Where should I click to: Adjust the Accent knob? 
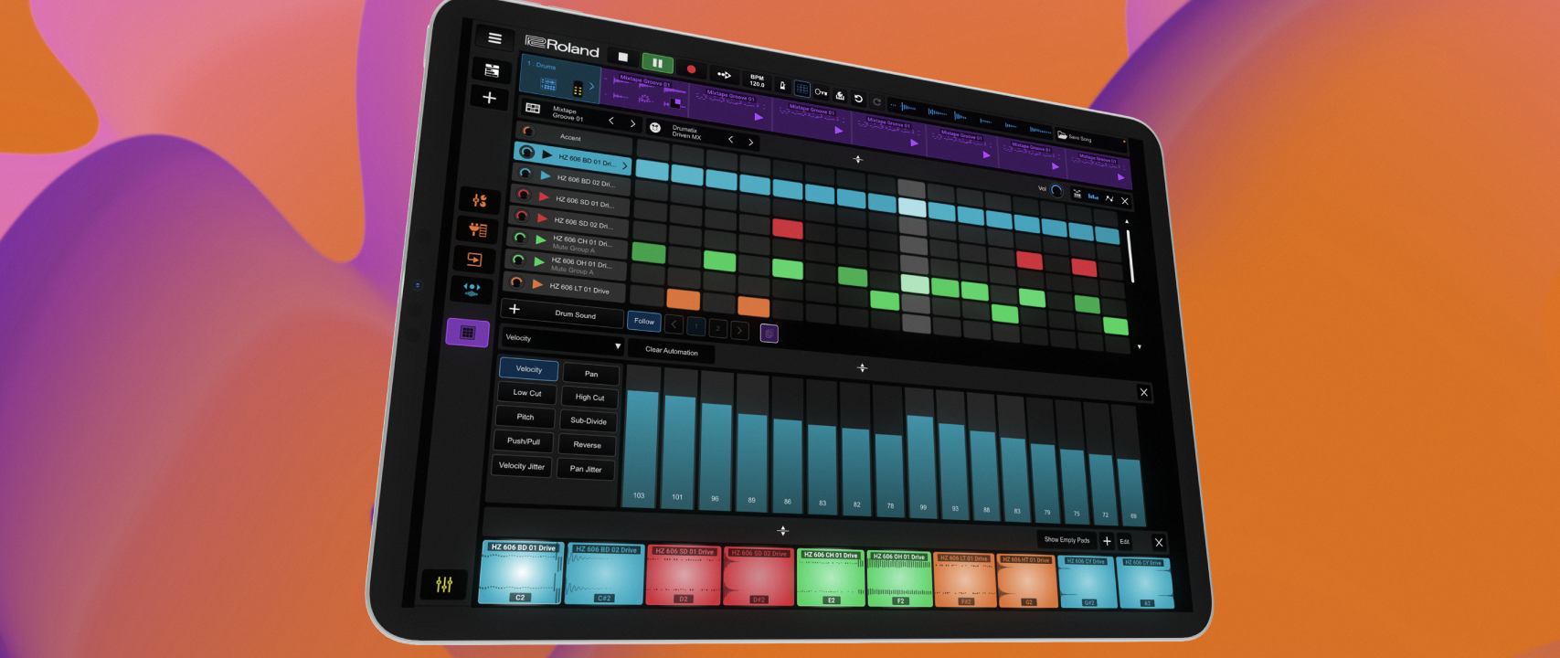pyautogui.click(x=527, y=132)
